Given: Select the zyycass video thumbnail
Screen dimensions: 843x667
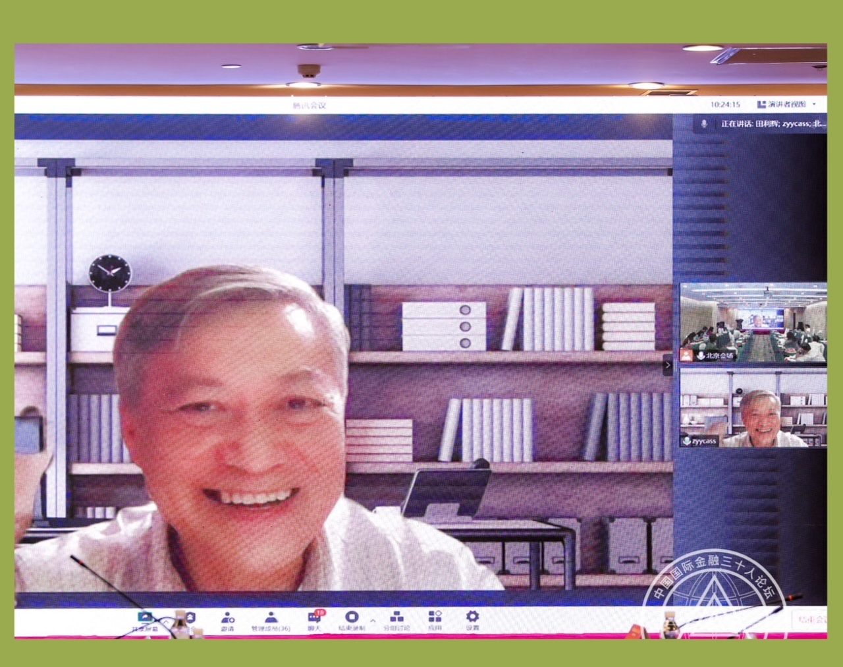Looking at the screenshot, I should 753,409.
